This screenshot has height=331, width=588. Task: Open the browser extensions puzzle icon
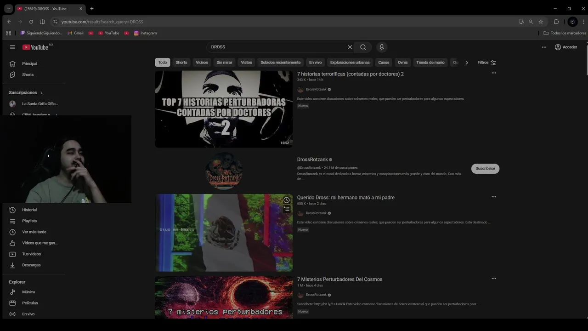pos(556,22)
